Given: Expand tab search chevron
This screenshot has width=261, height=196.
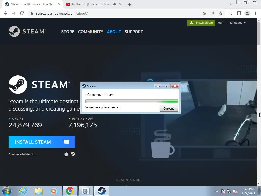Looking at the screenshot, I should click(230, 4).
